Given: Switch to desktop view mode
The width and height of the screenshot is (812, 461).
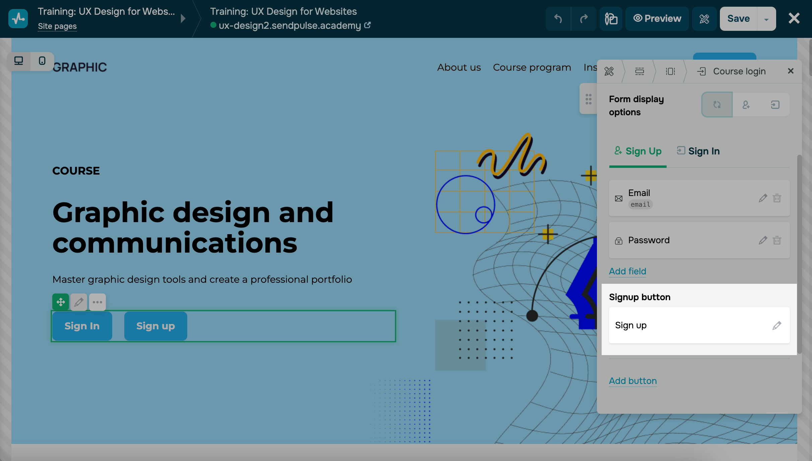Looking at the screenshot, I should tap(19, 61).
